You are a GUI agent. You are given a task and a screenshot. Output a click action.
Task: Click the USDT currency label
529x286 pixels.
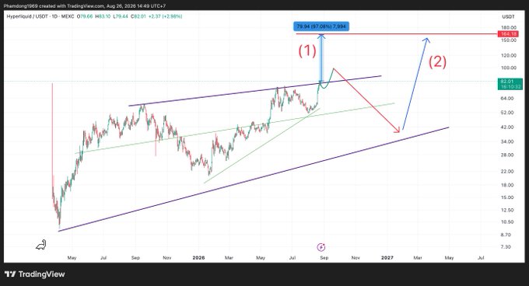tap(508, 16)
